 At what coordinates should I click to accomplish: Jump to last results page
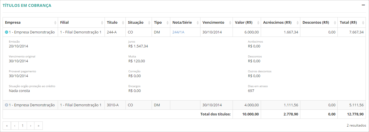click(38, 125)
